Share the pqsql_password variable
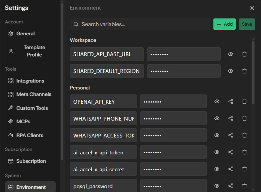This screenshot has height=192, width=261. [231, 186]
